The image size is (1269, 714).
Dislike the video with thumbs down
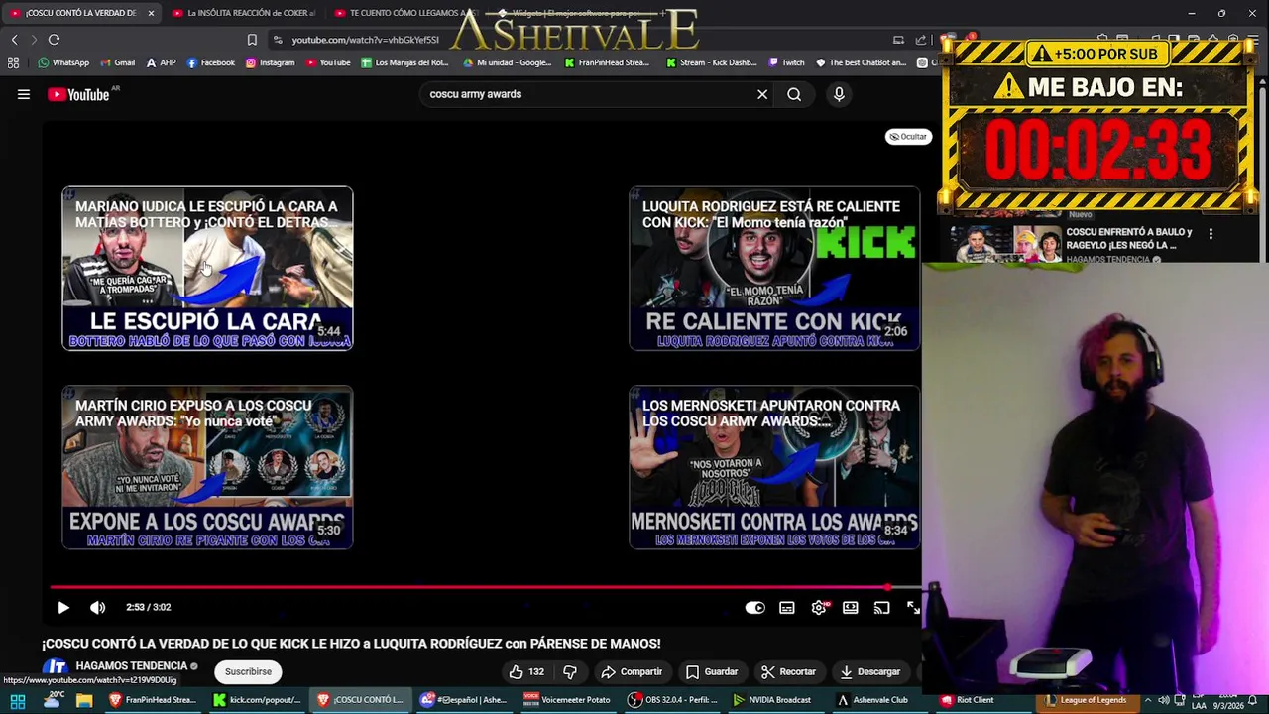point(570,671)
